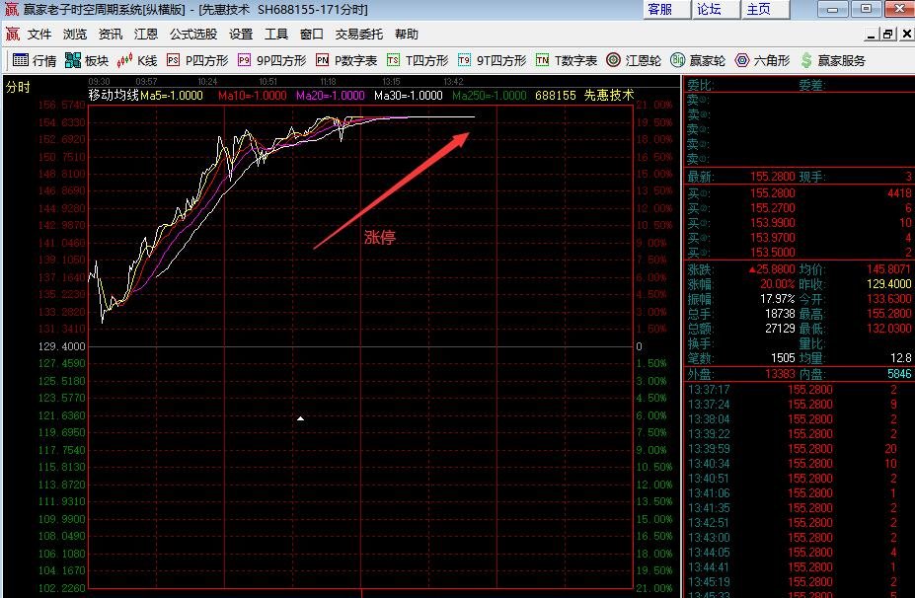
Task: Click the 129.4000 baseline price label
Action: coord(62,346)
